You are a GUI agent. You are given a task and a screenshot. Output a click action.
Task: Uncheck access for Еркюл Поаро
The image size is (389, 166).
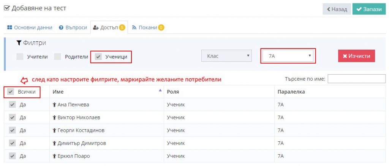click(13, 156)
